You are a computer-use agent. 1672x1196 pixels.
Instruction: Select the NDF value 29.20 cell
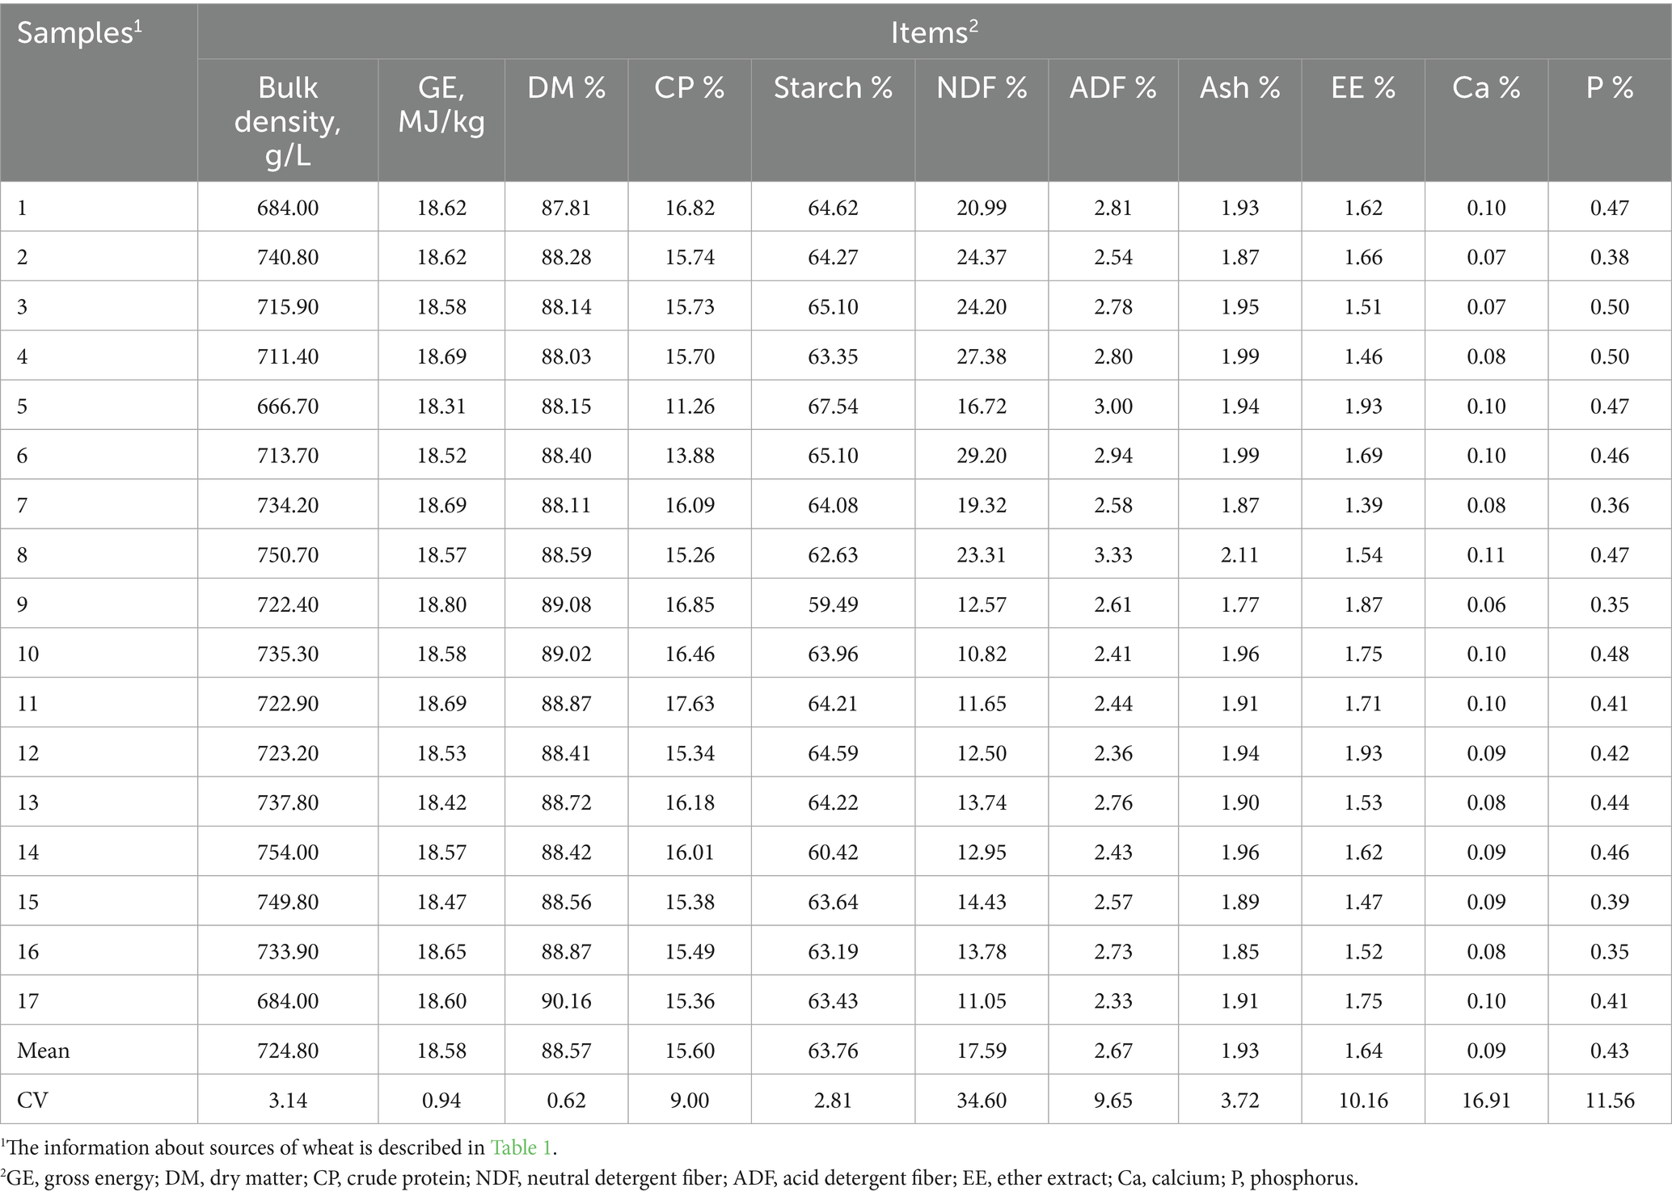point(982,456)
